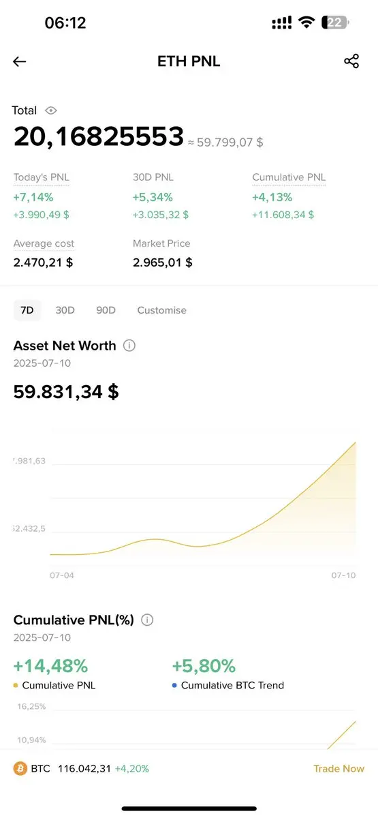The image size is (378, 818).
Task: Open Cumulative PNL(%) info icon
Action: [147, 620]
